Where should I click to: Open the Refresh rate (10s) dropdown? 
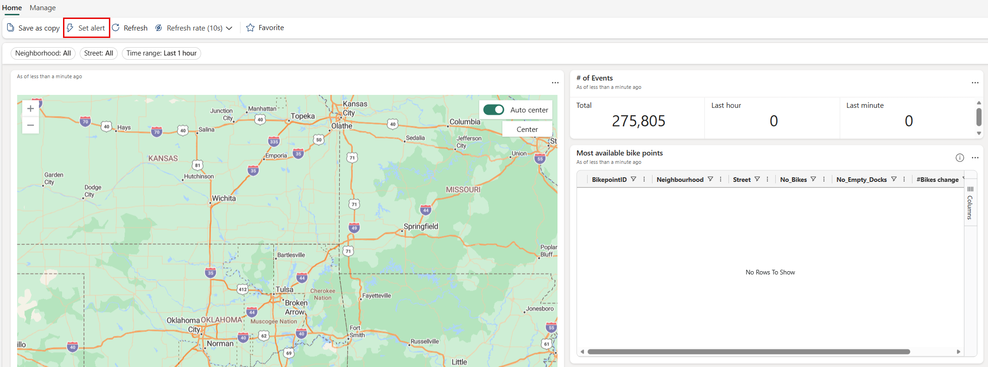(x=194, y=28)
